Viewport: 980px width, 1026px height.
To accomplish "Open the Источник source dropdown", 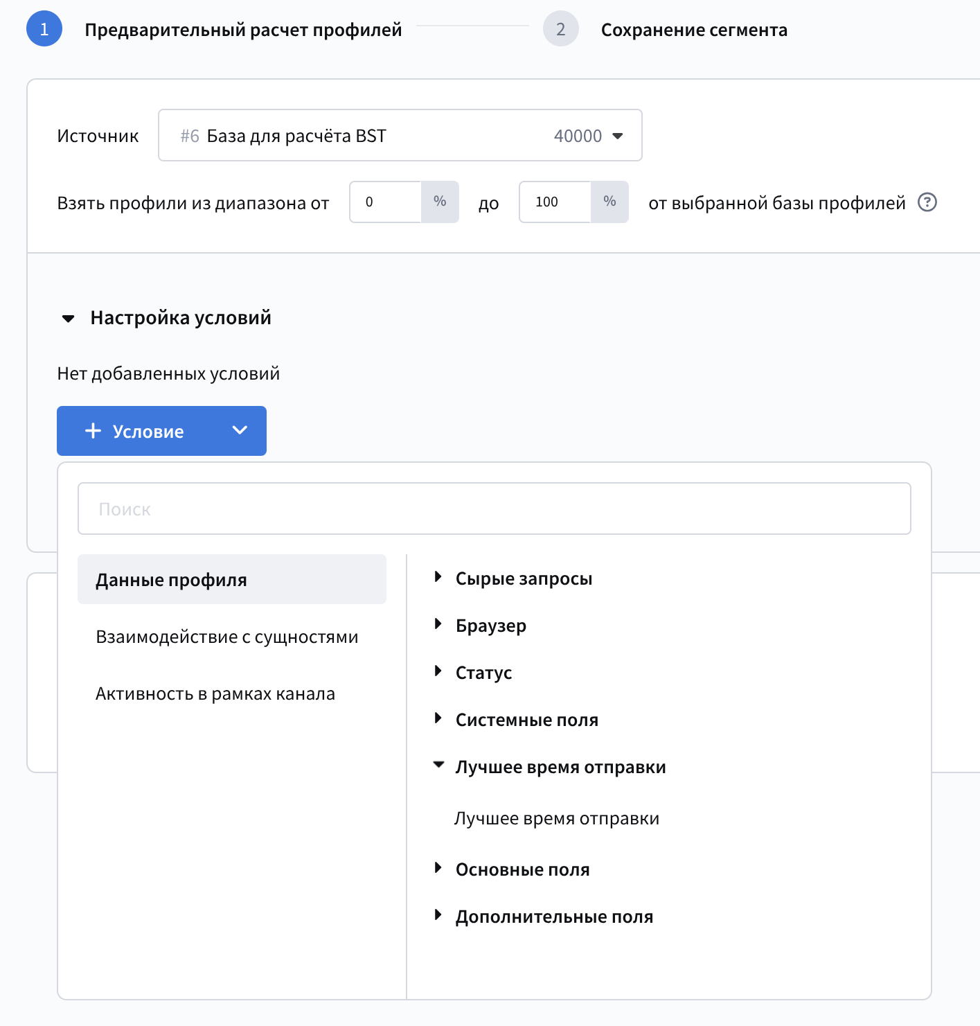I will (x=400, y=135).
